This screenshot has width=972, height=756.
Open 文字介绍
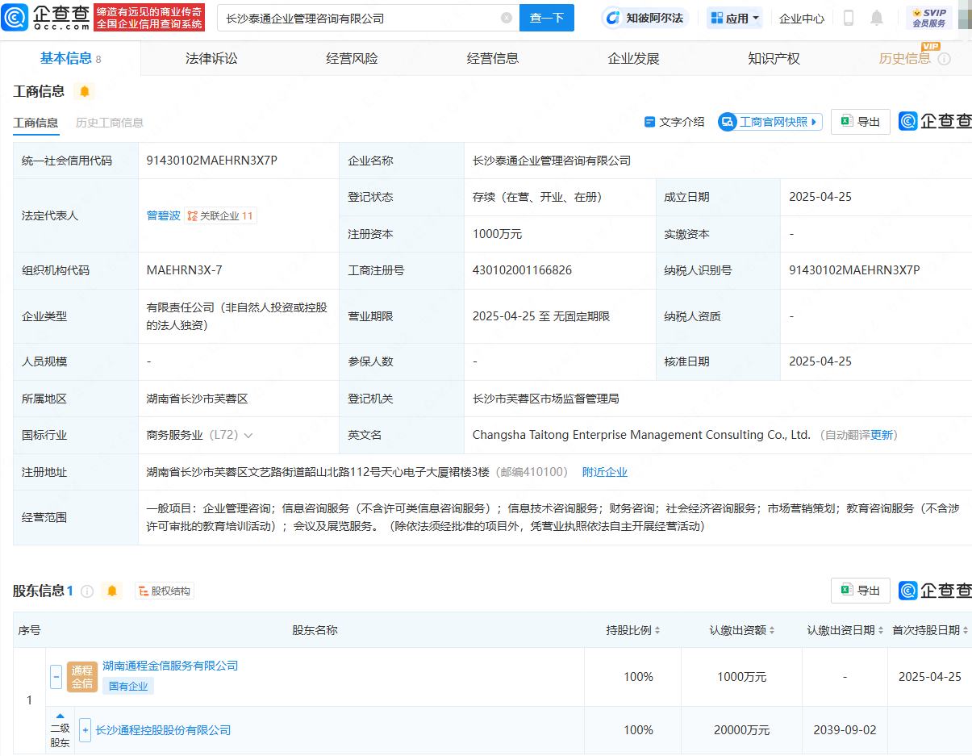[674, 122]
